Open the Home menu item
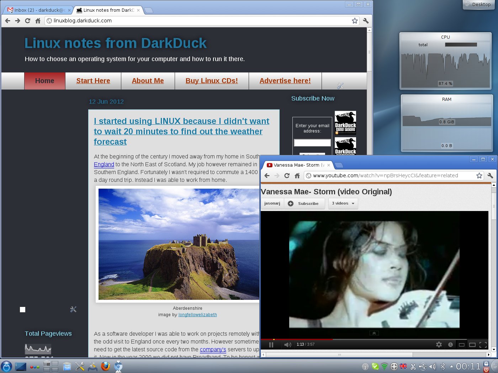The image size is (498, 373). point(45,81)
